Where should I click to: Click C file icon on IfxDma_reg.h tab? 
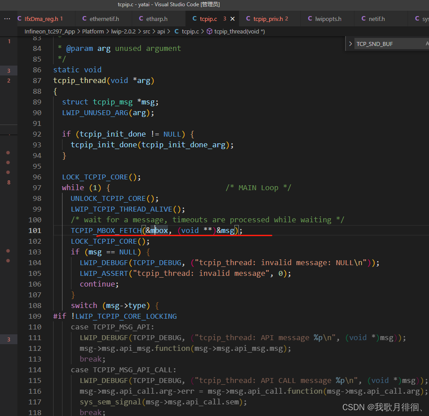pos(20,19)
